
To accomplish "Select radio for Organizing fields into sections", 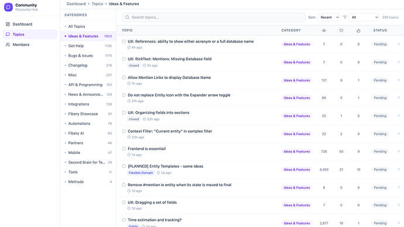I will click(124, 113).
